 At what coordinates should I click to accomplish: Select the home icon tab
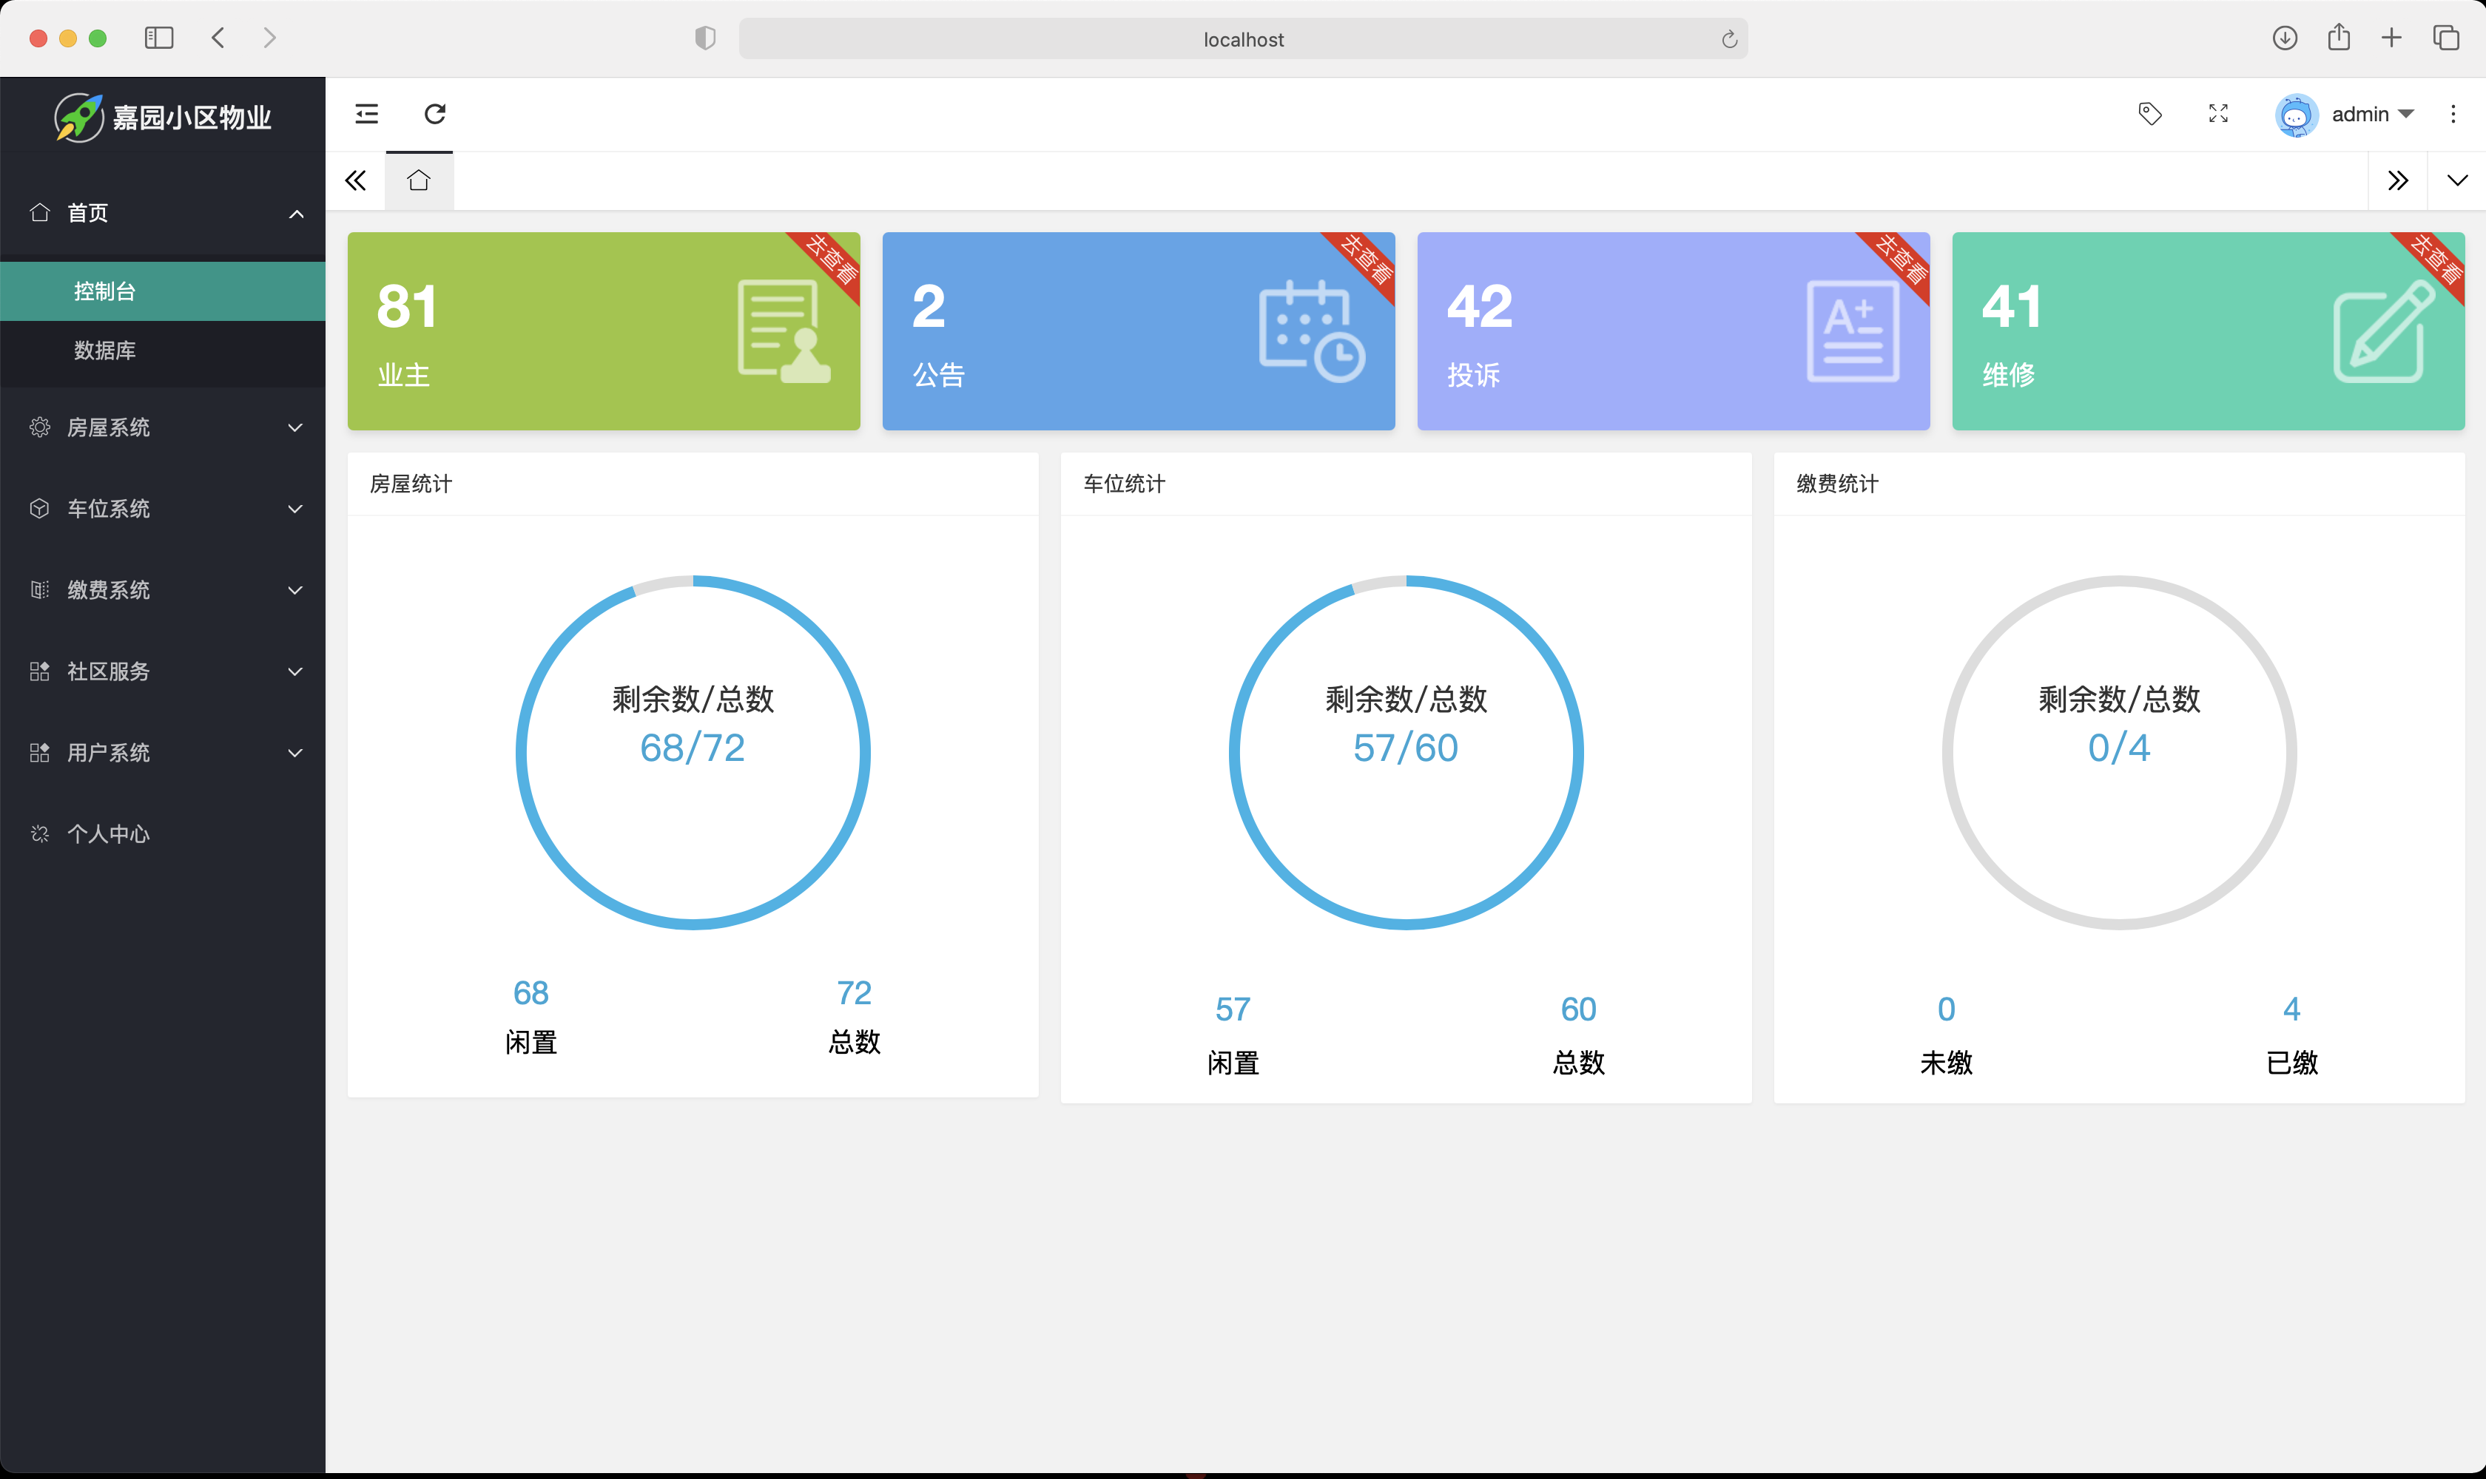point(418,180)
